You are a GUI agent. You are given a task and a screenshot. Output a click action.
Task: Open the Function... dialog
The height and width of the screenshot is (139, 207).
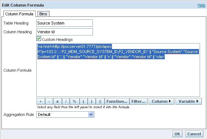pos(117,101)
